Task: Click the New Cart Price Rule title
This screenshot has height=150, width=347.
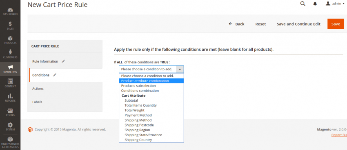Action: click(58, 4)
